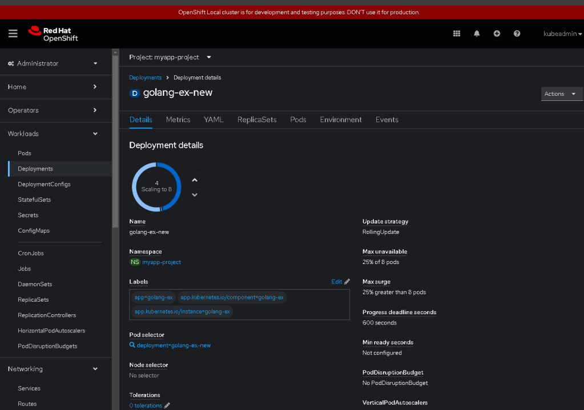This screenshot has height=410, width=584.
Task: Open the notifications bell
Action: (x=477, y=34)
